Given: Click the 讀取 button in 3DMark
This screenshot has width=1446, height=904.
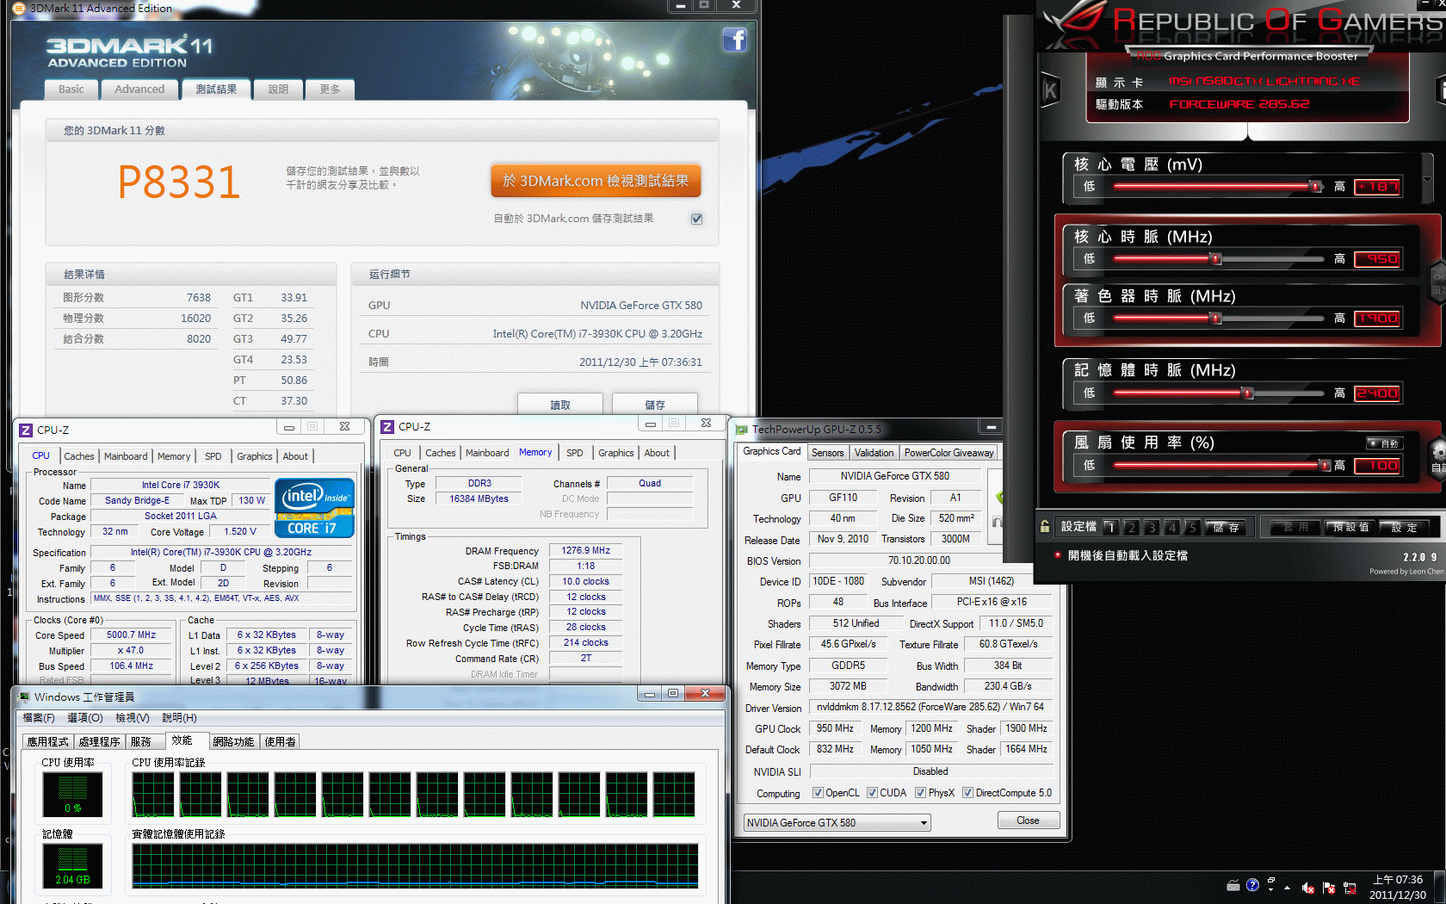Looking at the screenshot, I should [560, 405].
